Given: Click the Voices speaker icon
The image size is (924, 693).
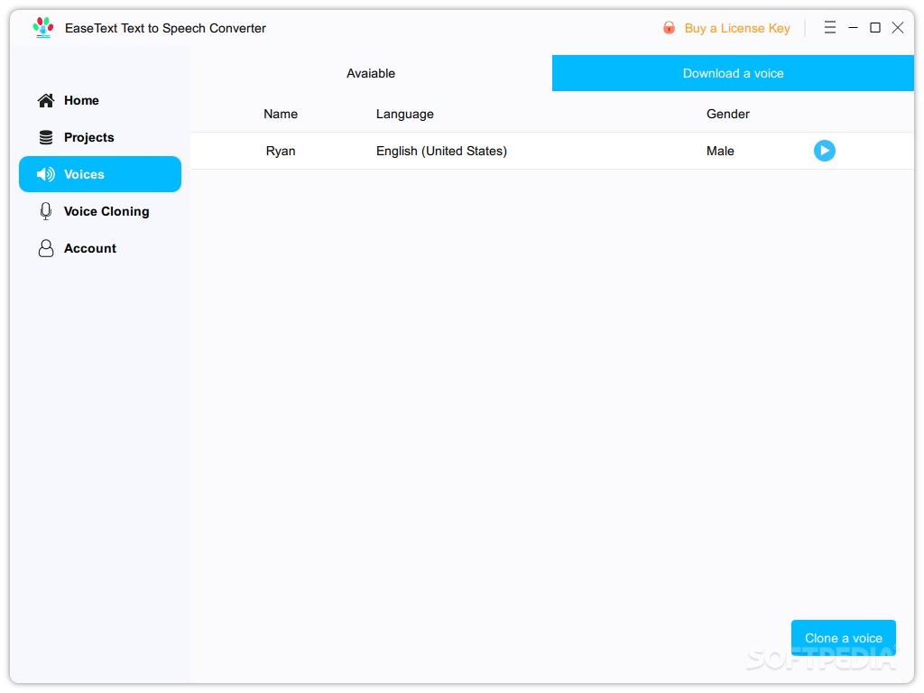Looking at the screenshot, I should tap(46, 174).
